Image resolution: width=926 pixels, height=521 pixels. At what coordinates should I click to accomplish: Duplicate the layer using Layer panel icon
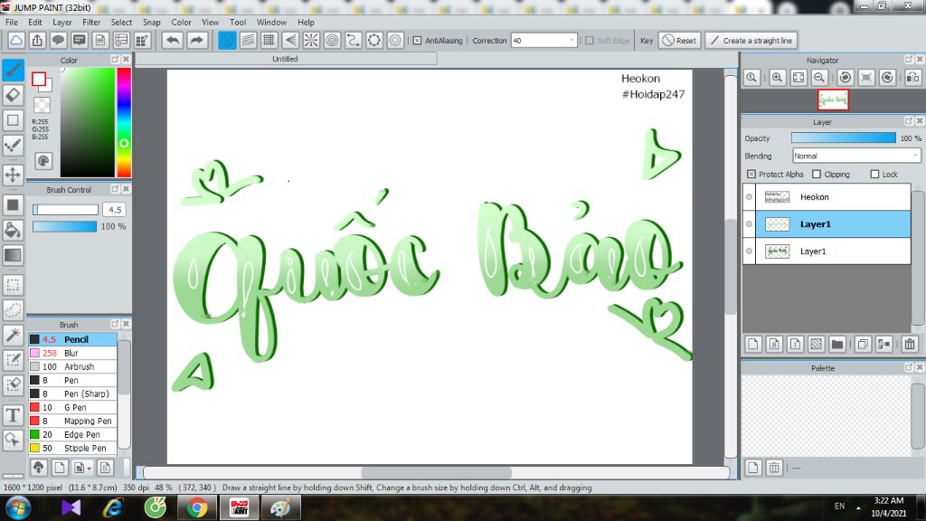(863, 344)
